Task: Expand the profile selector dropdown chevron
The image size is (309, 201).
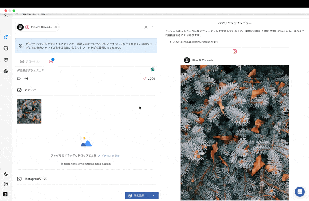Action: (x=153, y=27)
